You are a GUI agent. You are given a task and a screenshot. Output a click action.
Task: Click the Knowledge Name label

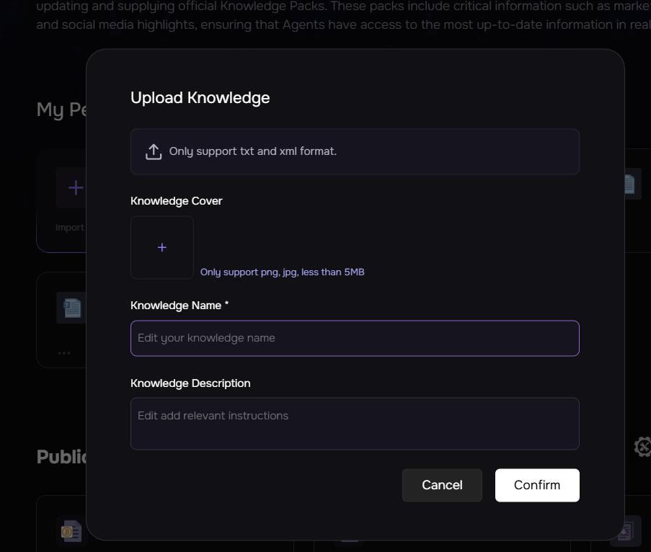pyautogui.click(x=180, y=306)
